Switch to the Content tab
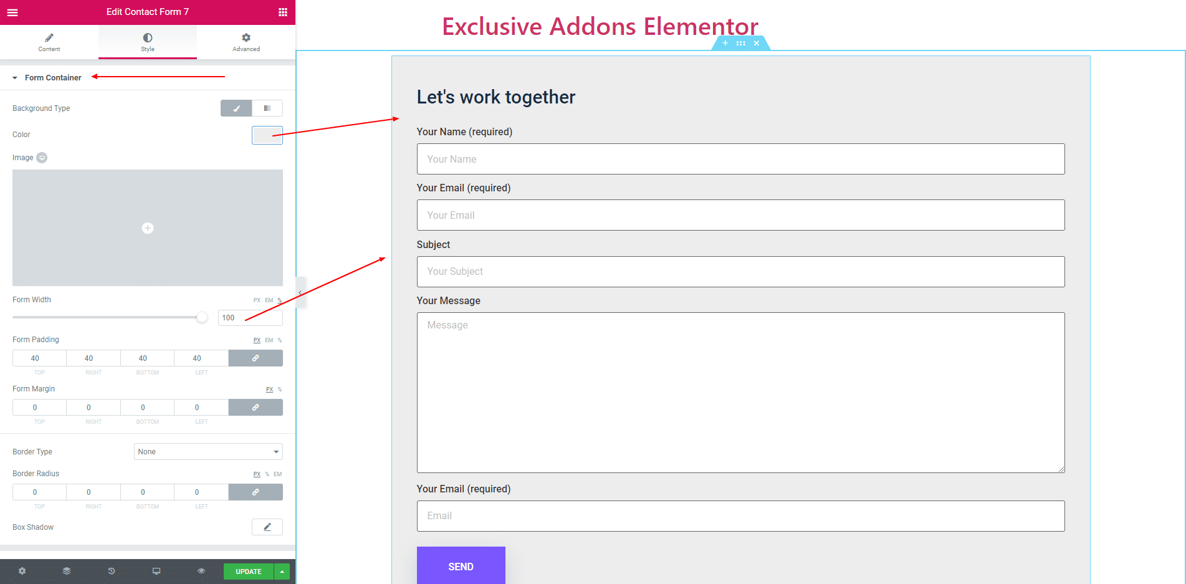 click(49, 42)
